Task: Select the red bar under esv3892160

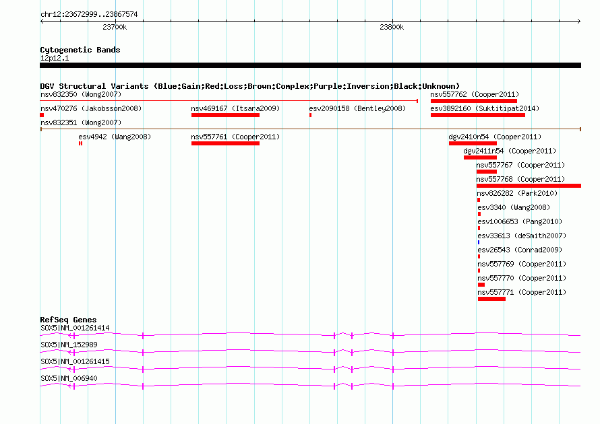Action: pyautogui.click(x=478, y=115)
